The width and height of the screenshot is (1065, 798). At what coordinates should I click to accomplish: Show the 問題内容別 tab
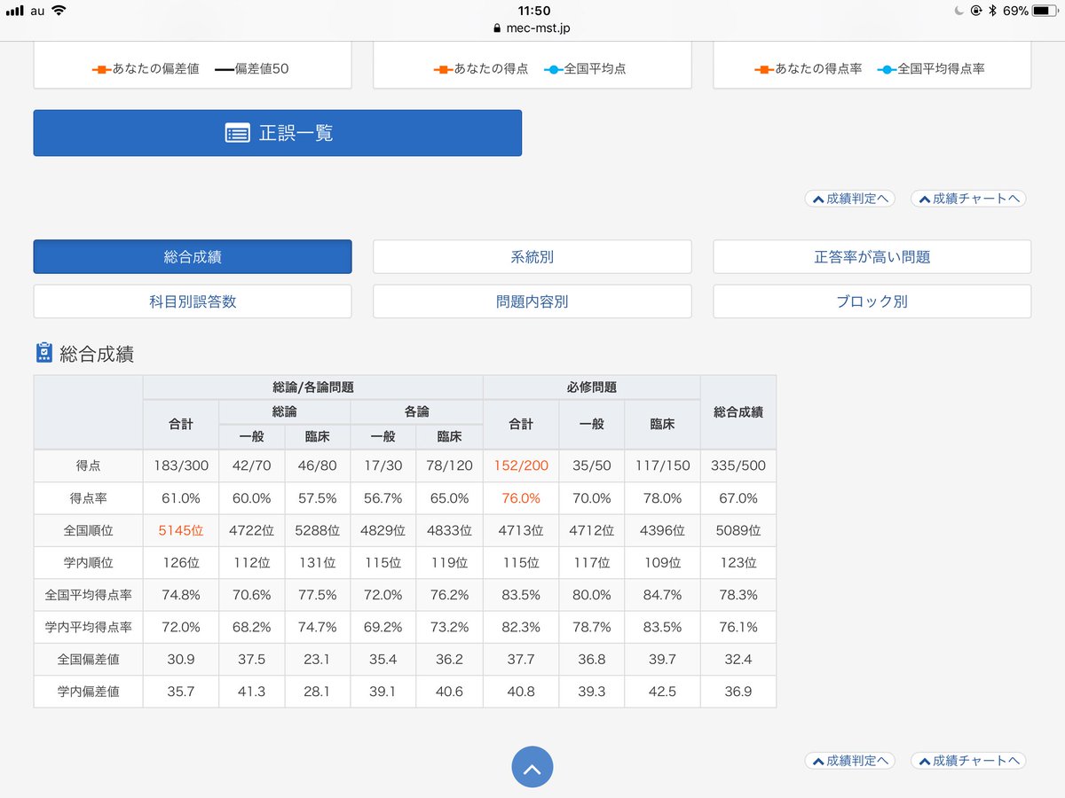pyautogui.click(x=532, y=301)
